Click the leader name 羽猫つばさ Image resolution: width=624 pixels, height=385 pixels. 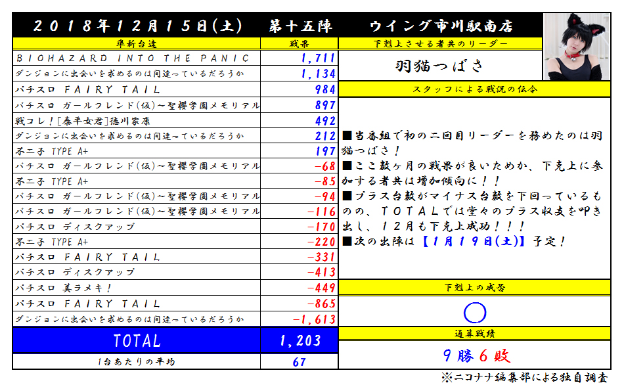(x=440, y=66)
